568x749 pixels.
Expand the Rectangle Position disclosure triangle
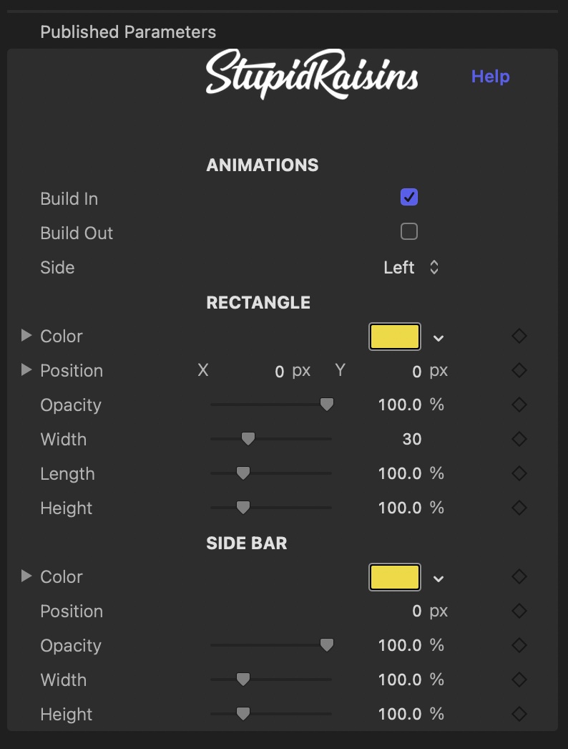pyautogui.click(x=26, y=369)
